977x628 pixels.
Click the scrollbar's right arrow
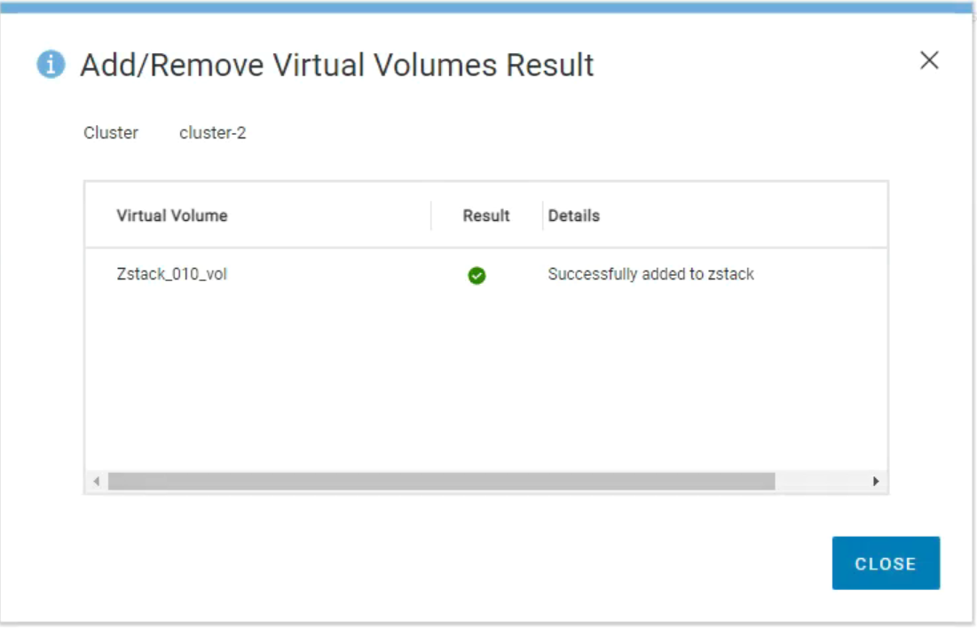pyautogui.click(x=876, y=481)
